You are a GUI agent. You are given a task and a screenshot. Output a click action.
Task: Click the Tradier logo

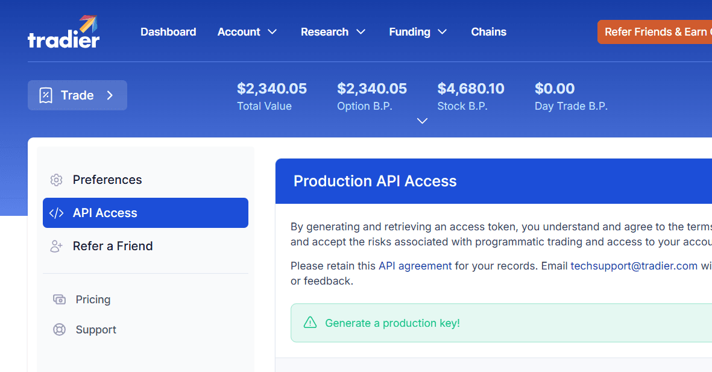pyautogui.click(x=63, y=32)
